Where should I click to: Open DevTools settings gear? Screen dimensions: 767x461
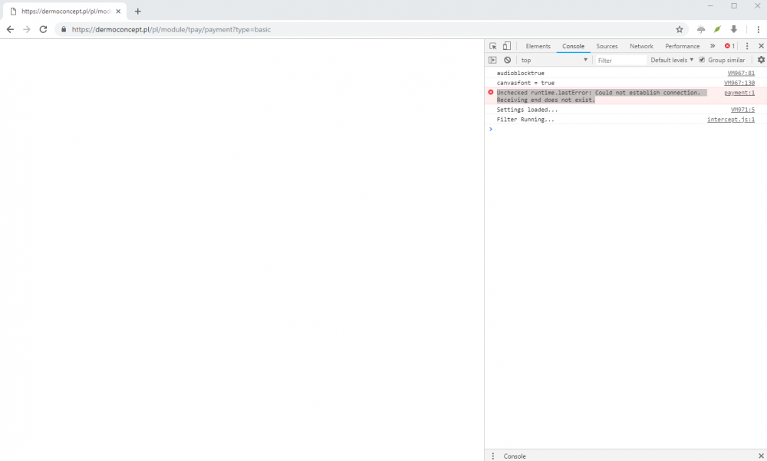point(761,59)
